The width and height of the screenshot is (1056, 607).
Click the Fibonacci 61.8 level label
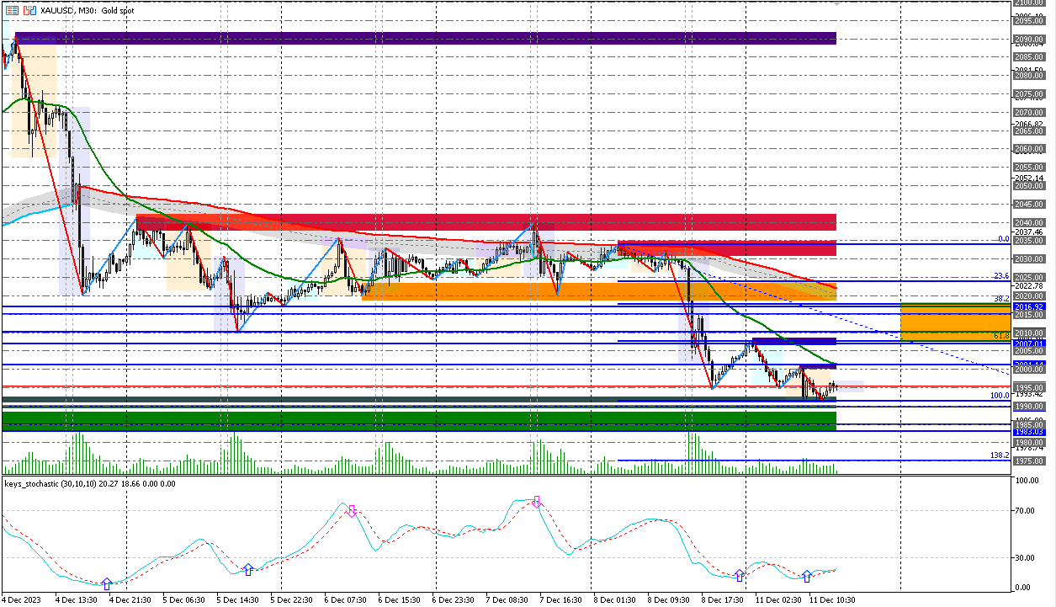coord(1001,335)
